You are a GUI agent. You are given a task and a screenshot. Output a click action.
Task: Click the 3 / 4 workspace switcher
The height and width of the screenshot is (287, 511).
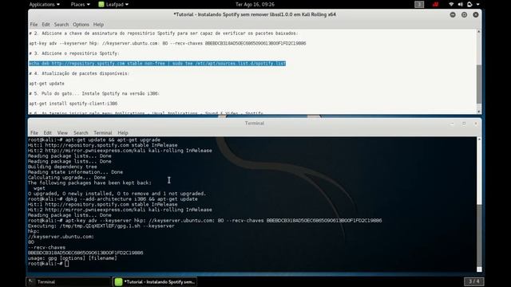point(474,281)
